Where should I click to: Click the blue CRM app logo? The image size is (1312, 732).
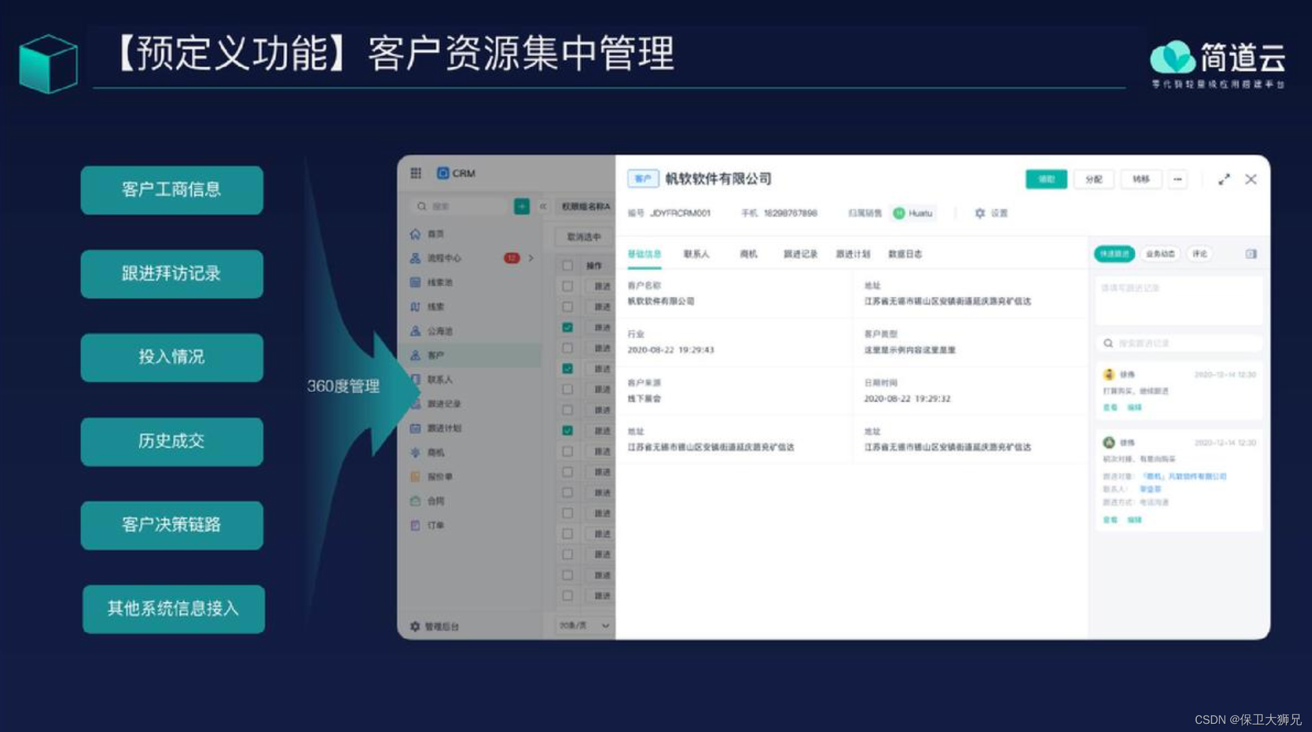443,173
